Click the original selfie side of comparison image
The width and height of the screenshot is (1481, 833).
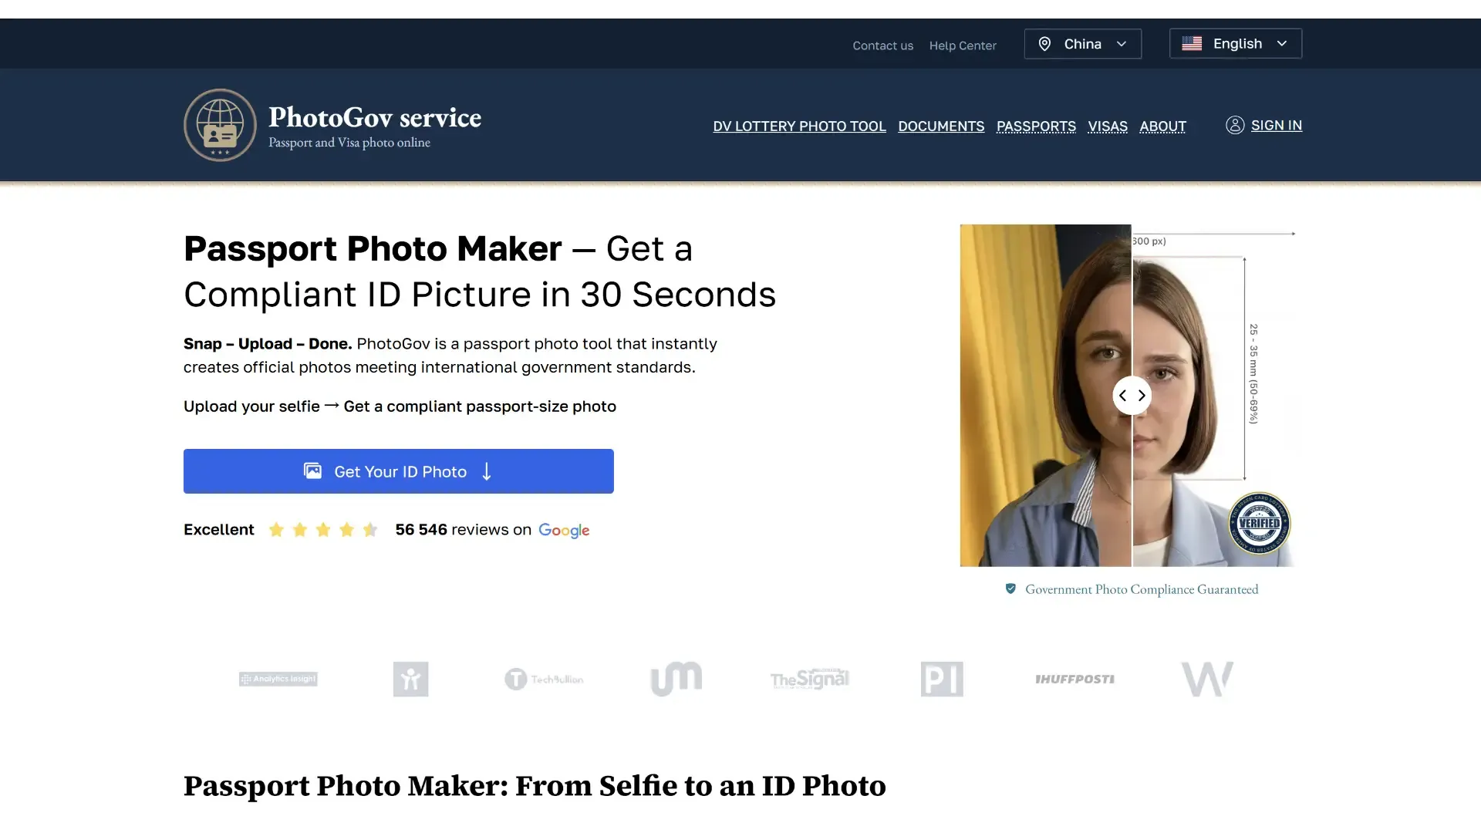click(1045, 396)
